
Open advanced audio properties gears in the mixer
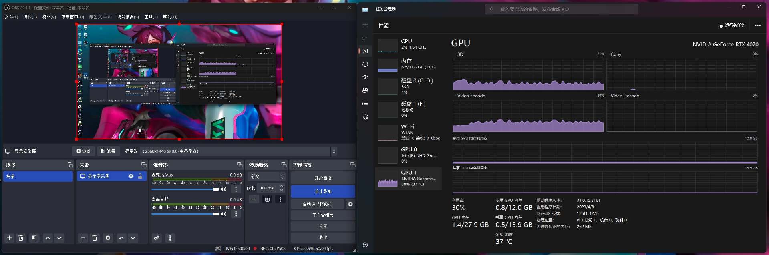[157, 238]
